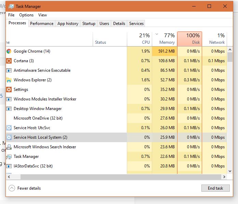Sort by the Network column header
Image resolution: width=238 pixels, height=204 pixels.
[214, 39]
